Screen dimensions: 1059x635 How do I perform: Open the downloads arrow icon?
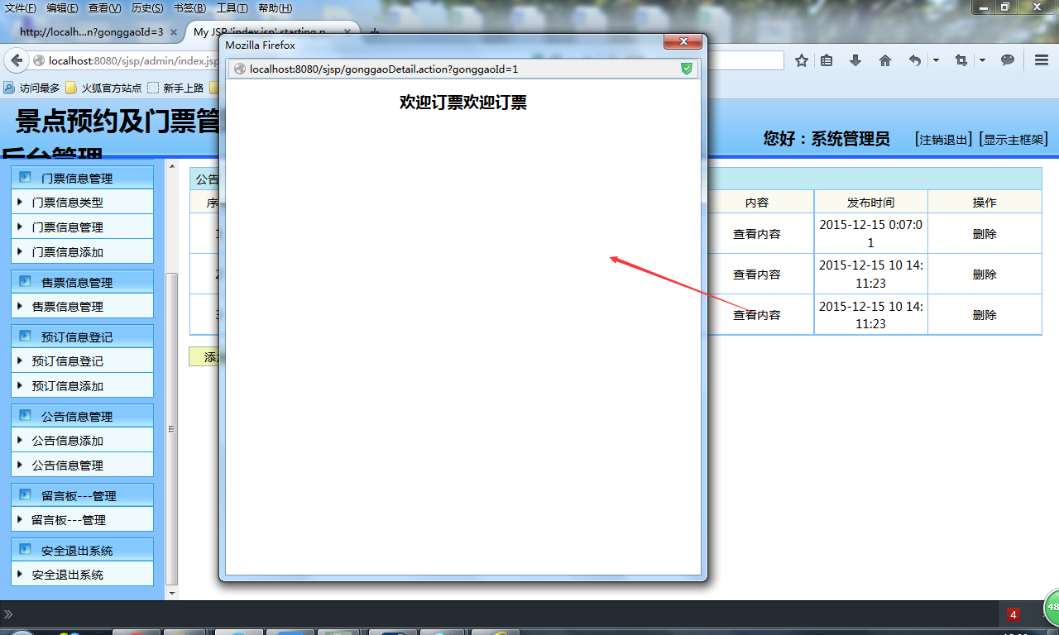click(855, 60)
